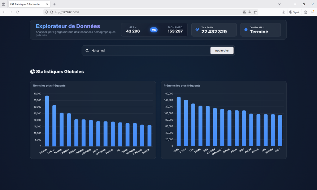Click the people icon next to Total Profils
This screenshot has height=190, width=317.
(197, 30)
